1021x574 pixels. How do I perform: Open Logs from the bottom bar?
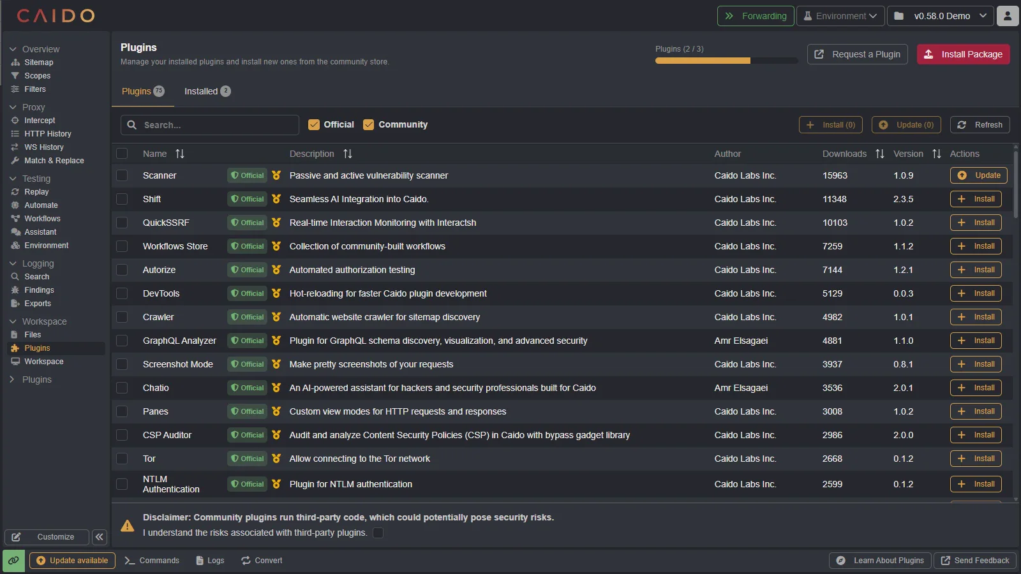(x=210, y=561)
